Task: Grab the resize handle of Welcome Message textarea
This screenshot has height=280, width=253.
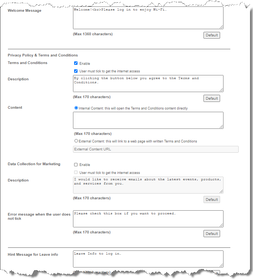Action: tap(221, 27)
